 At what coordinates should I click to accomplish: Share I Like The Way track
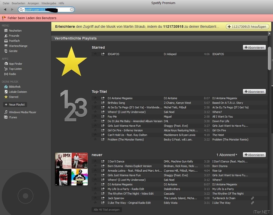pyautogui.click(x=103, y=203)
